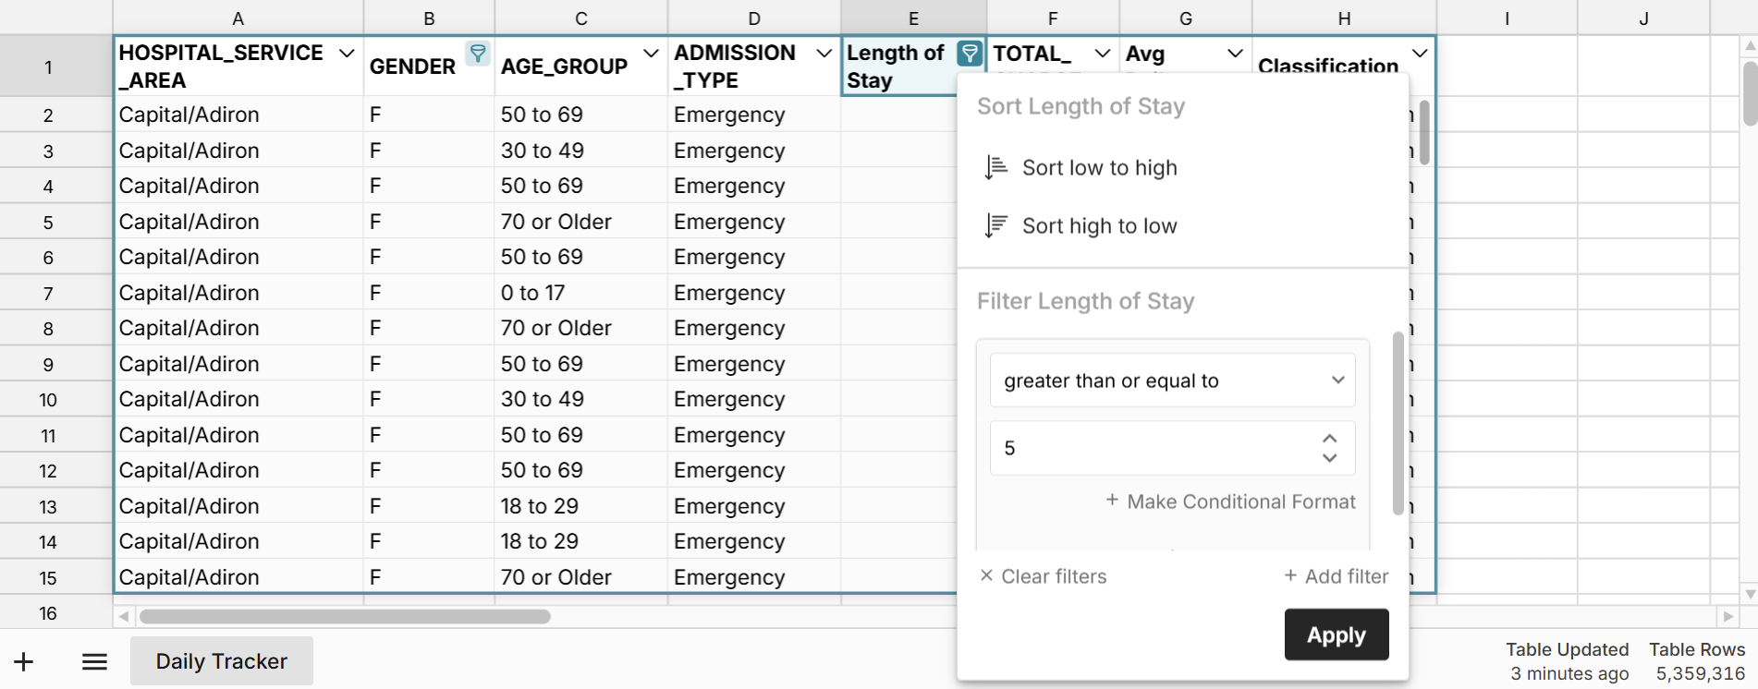Choose Sort high to low
The width and height of the screenshot is (1758, 689).
1098,226
